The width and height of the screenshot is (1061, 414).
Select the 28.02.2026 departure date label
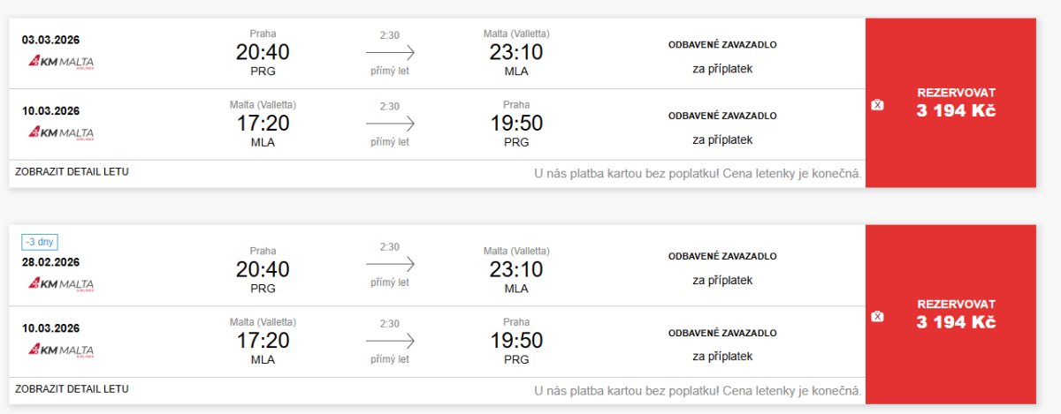51,262
